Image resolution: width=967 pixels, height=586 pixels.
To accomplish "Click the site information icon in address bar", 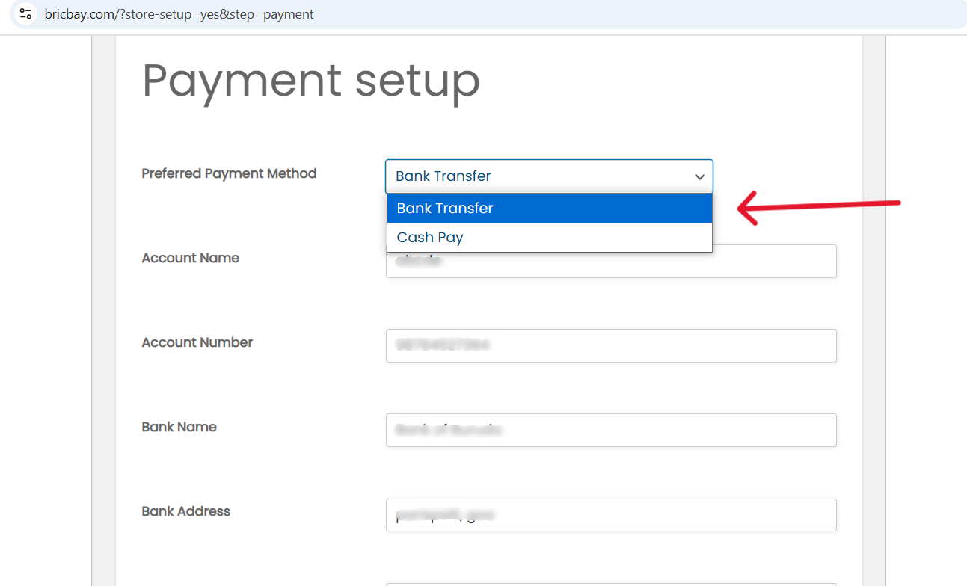I will (x=25, y=14).
